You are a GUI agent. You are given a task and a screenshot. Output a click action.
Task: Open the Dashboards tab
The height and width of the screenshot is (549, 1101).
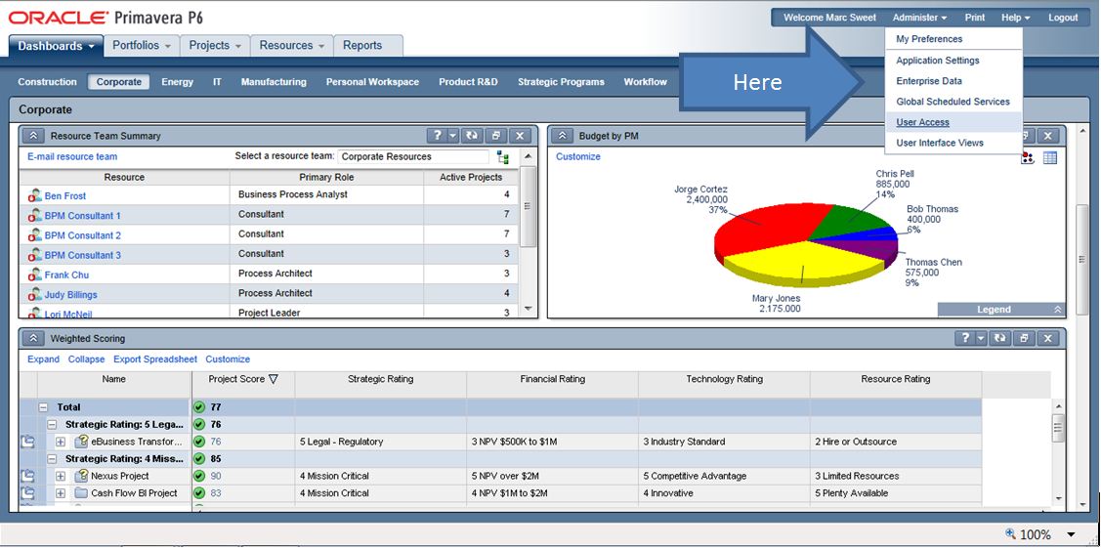click(x=57, y=46)
